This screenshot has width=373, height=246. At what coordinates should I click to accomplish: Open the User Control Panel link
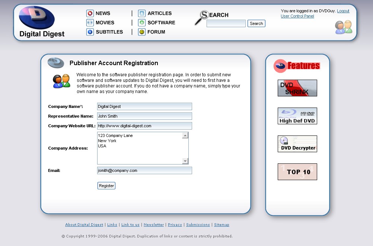click(x=297, y=16)
